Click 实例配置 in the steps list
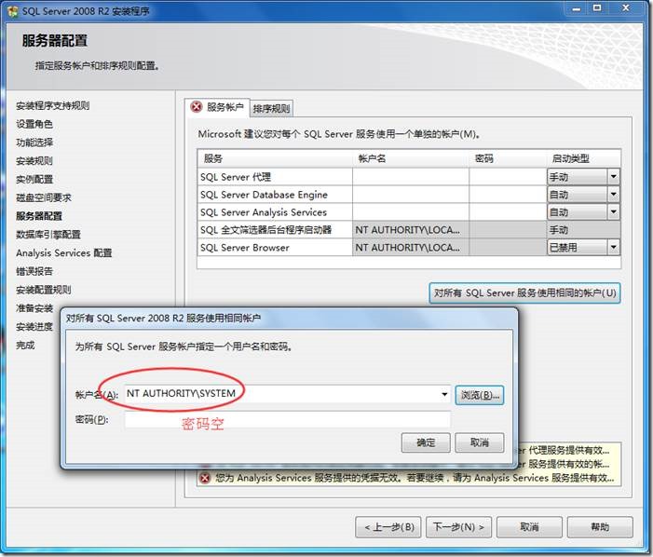653x557 pixels. [x=34, y=180]
